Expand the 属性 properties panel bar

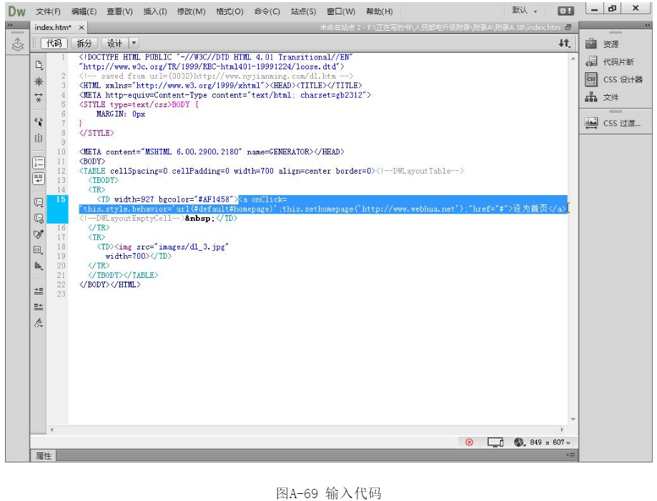44,455
